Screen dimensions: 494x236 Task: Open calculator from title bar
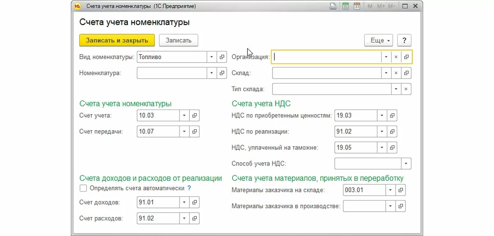pos(345,6)
